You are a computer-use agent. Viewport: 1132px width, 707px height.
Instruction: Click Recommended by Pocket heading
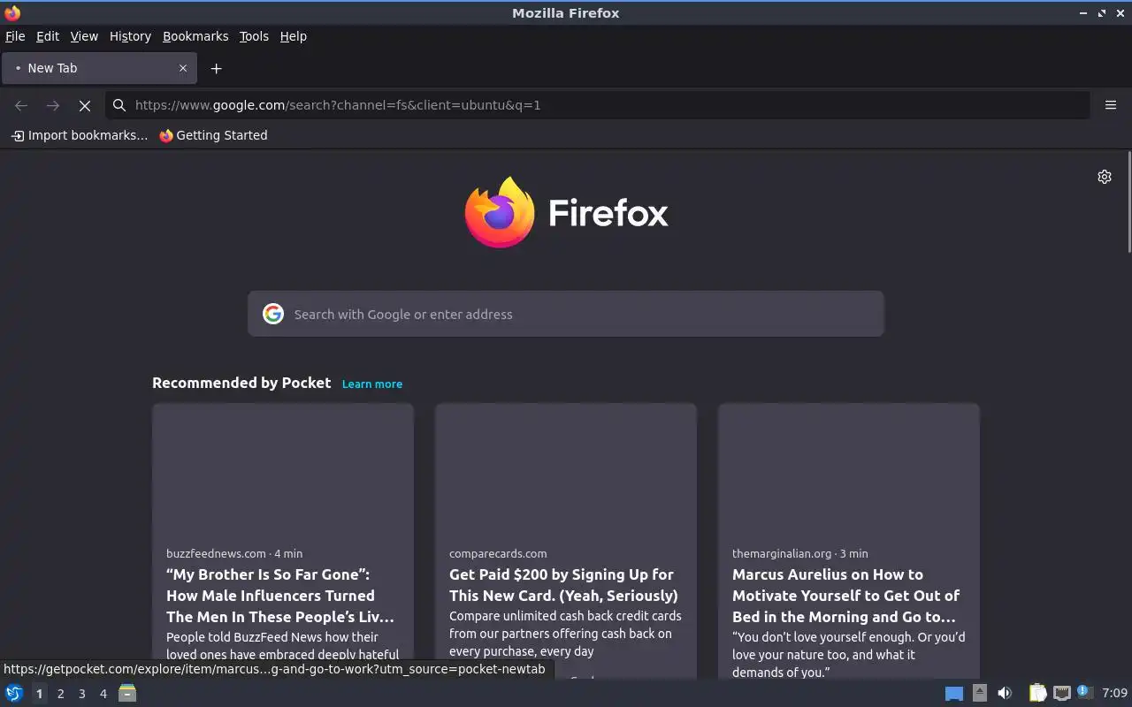[x=241, y=383]
